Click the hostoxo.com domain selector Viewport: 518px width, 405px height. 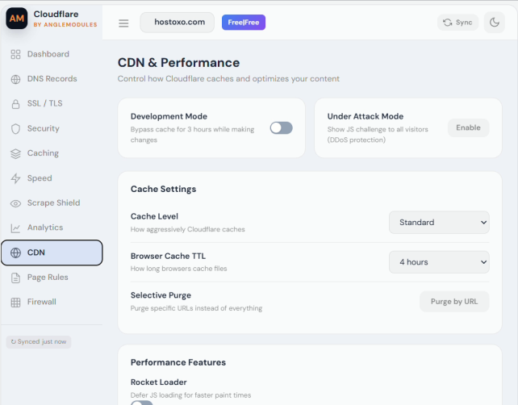(x=177, y=23)
